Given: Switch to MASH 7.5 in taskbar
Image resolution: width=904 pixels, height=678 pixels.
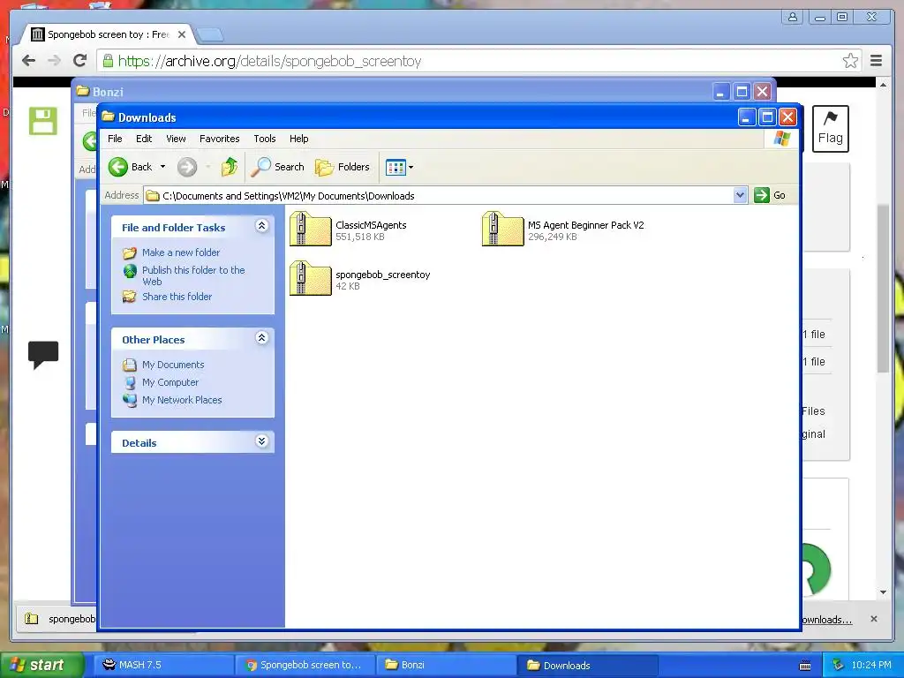Looking at the screenshot, I should 163,666.
